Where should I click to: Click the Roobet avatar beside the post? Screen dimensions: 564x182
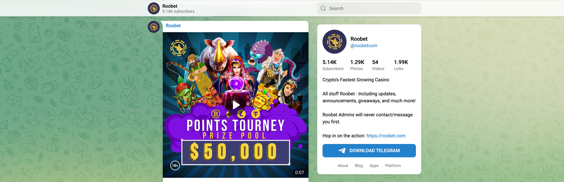(x=154, y=27)
